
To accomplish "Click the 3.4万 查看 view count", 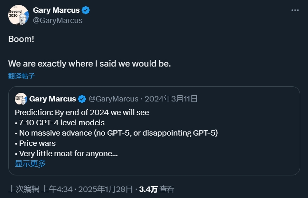I will [156, 189].
